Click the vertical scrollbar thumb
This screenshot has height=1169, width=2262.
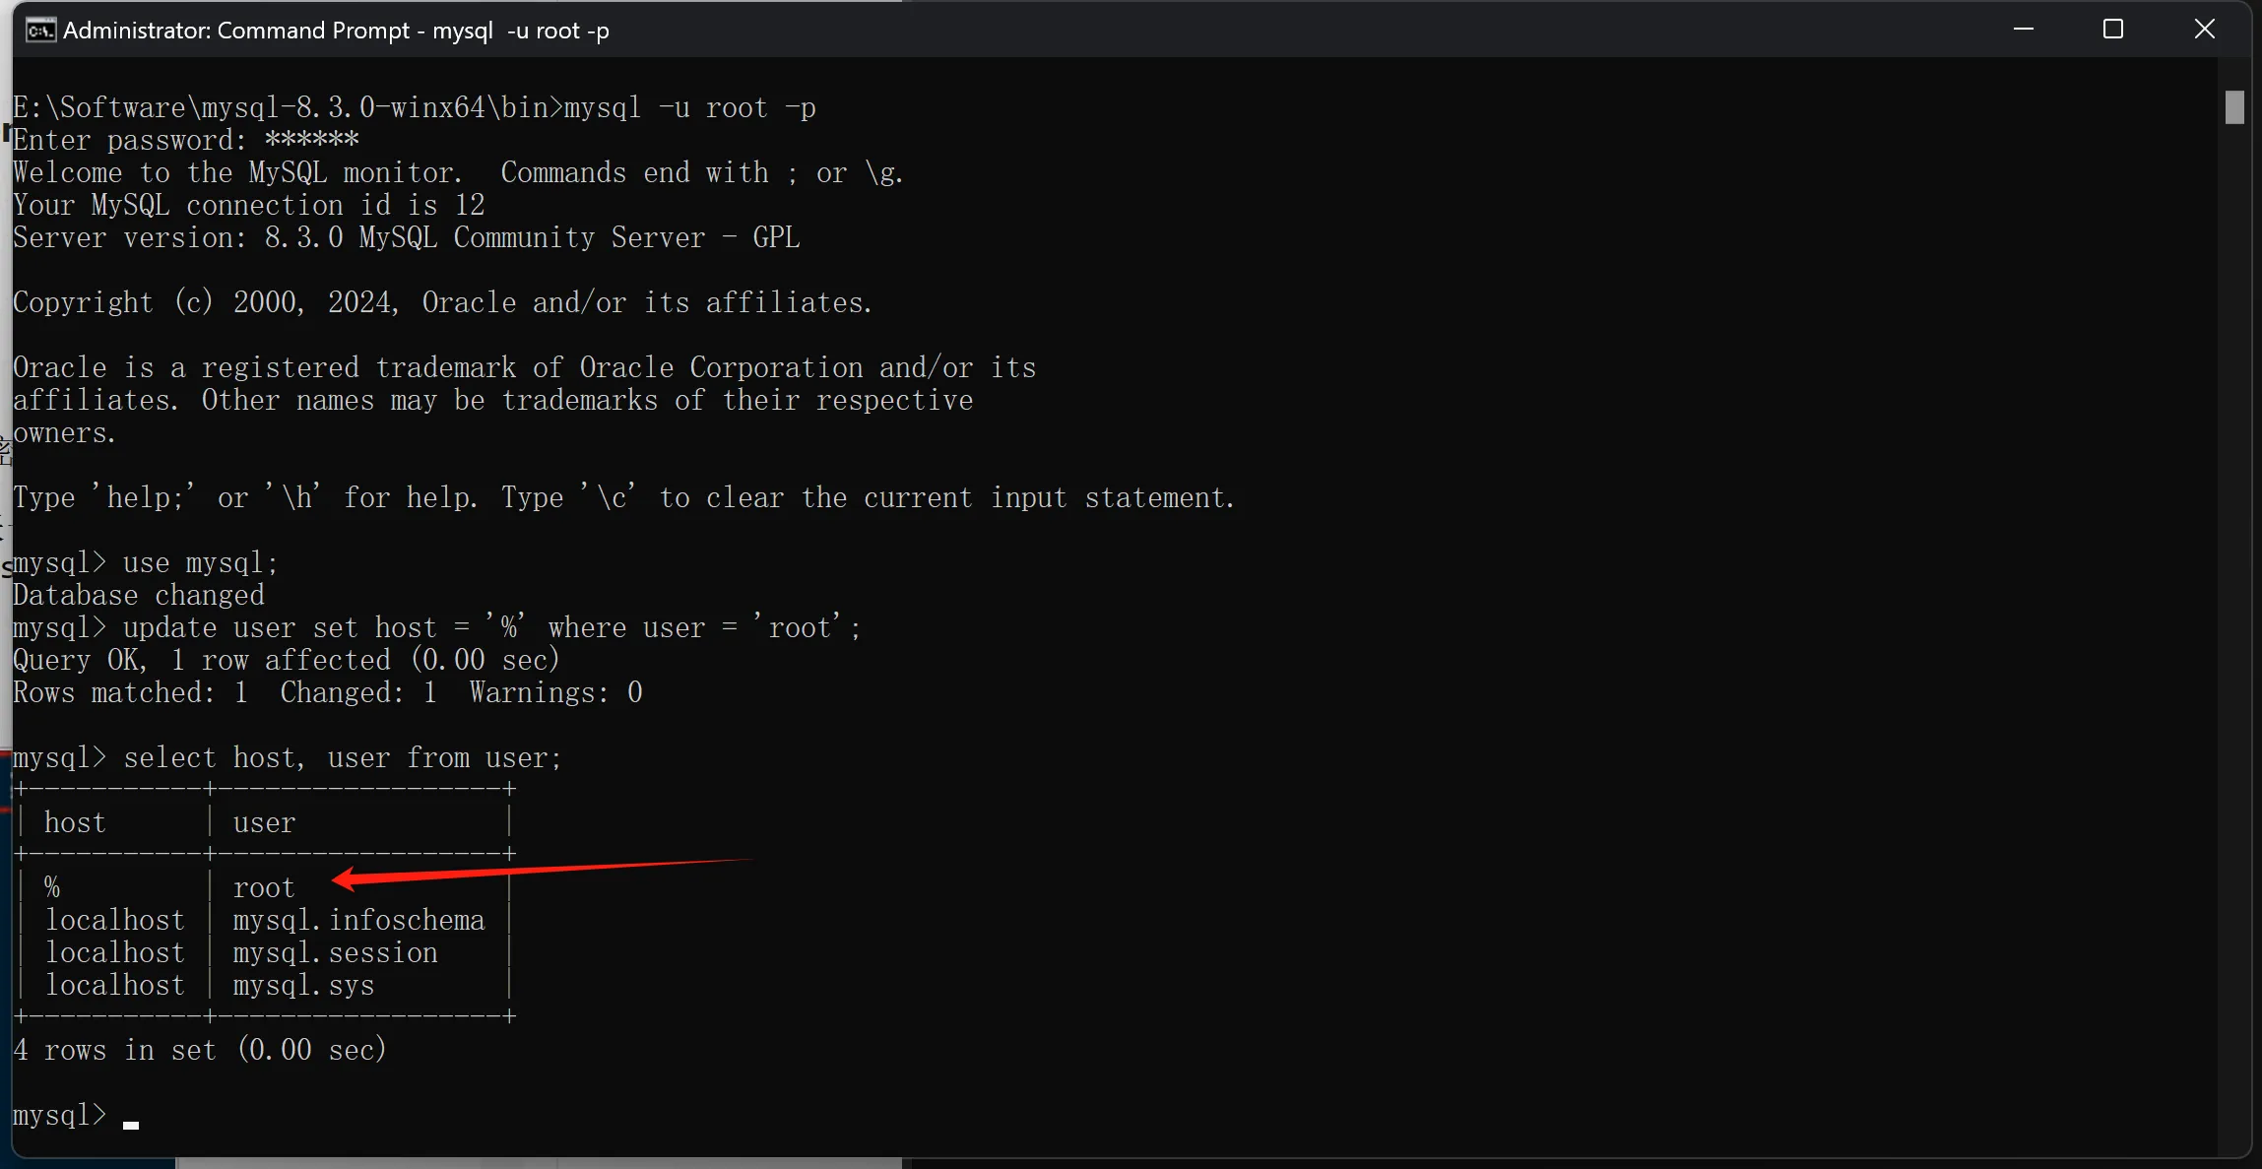click(x=2234, y=107)
